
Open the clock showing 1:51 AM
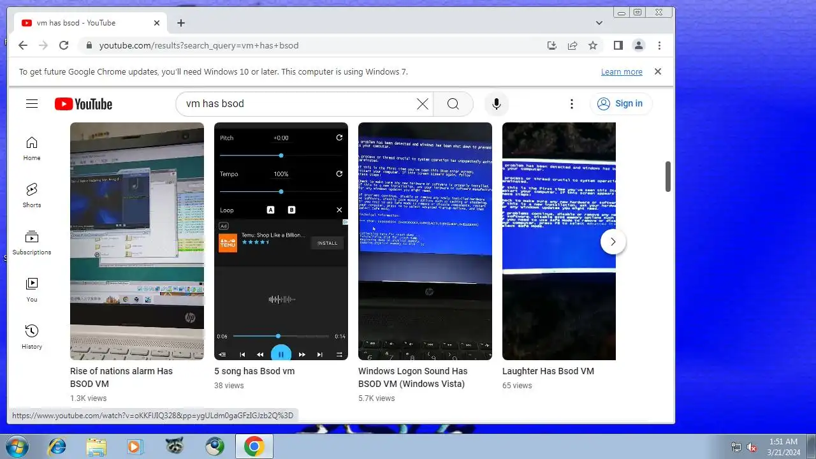(x=783, y=447)
